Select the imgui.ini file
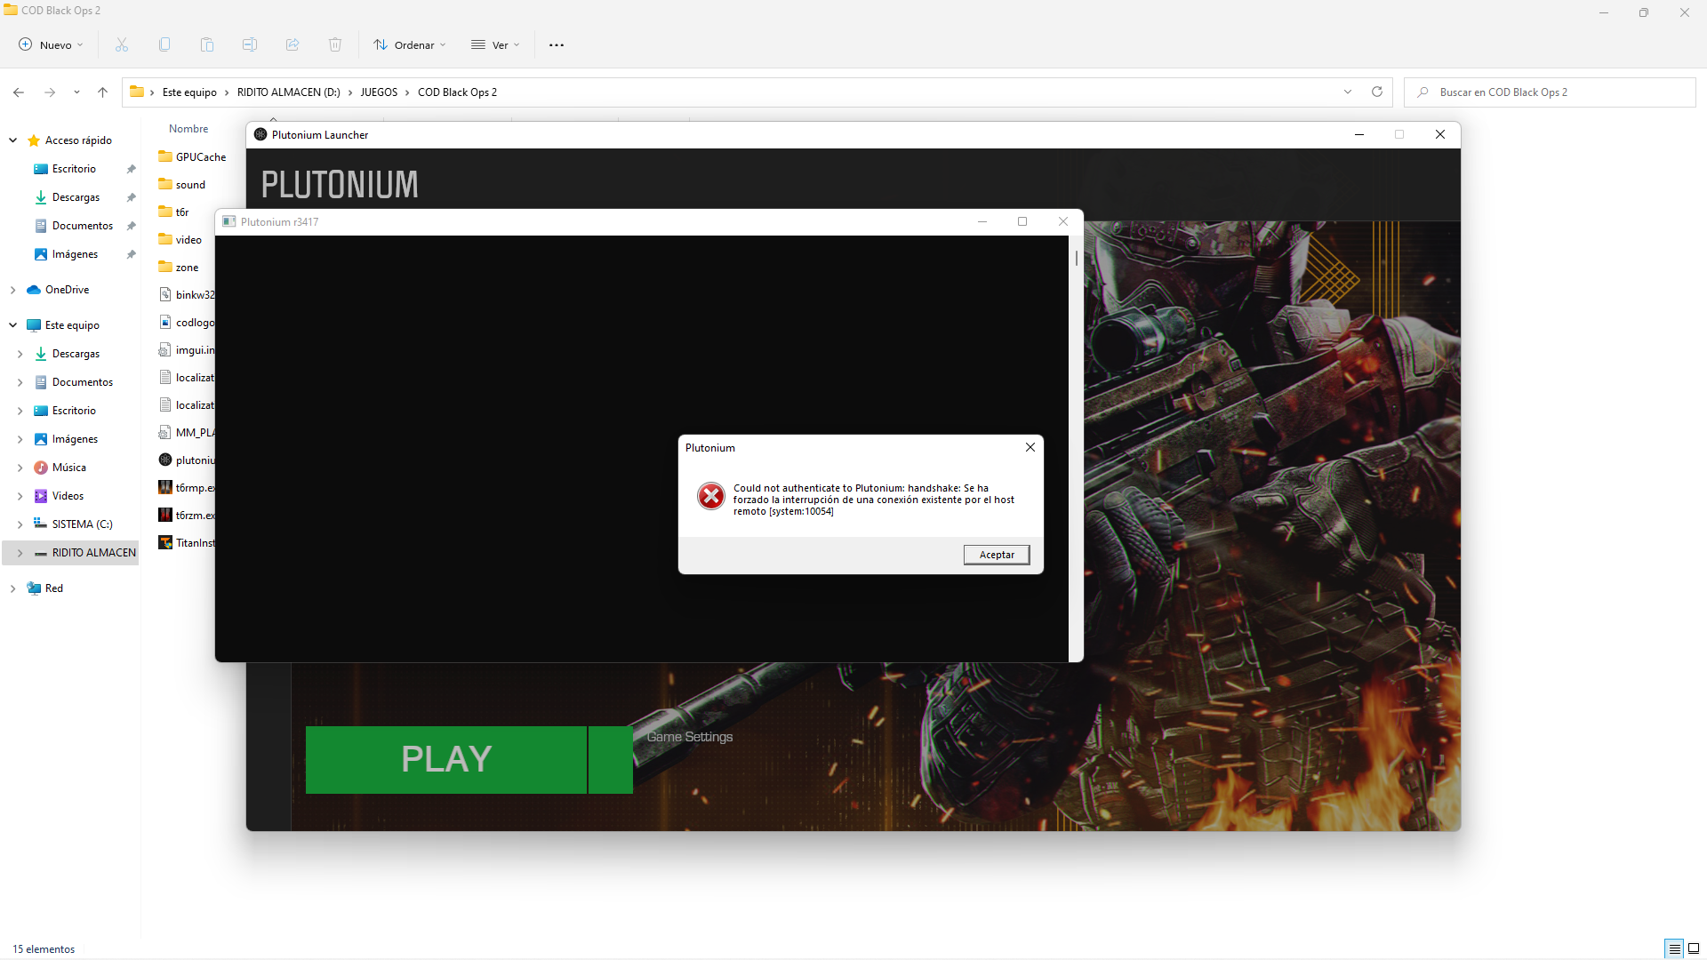This screenshot has width=1707, height=960. [187, 350]
